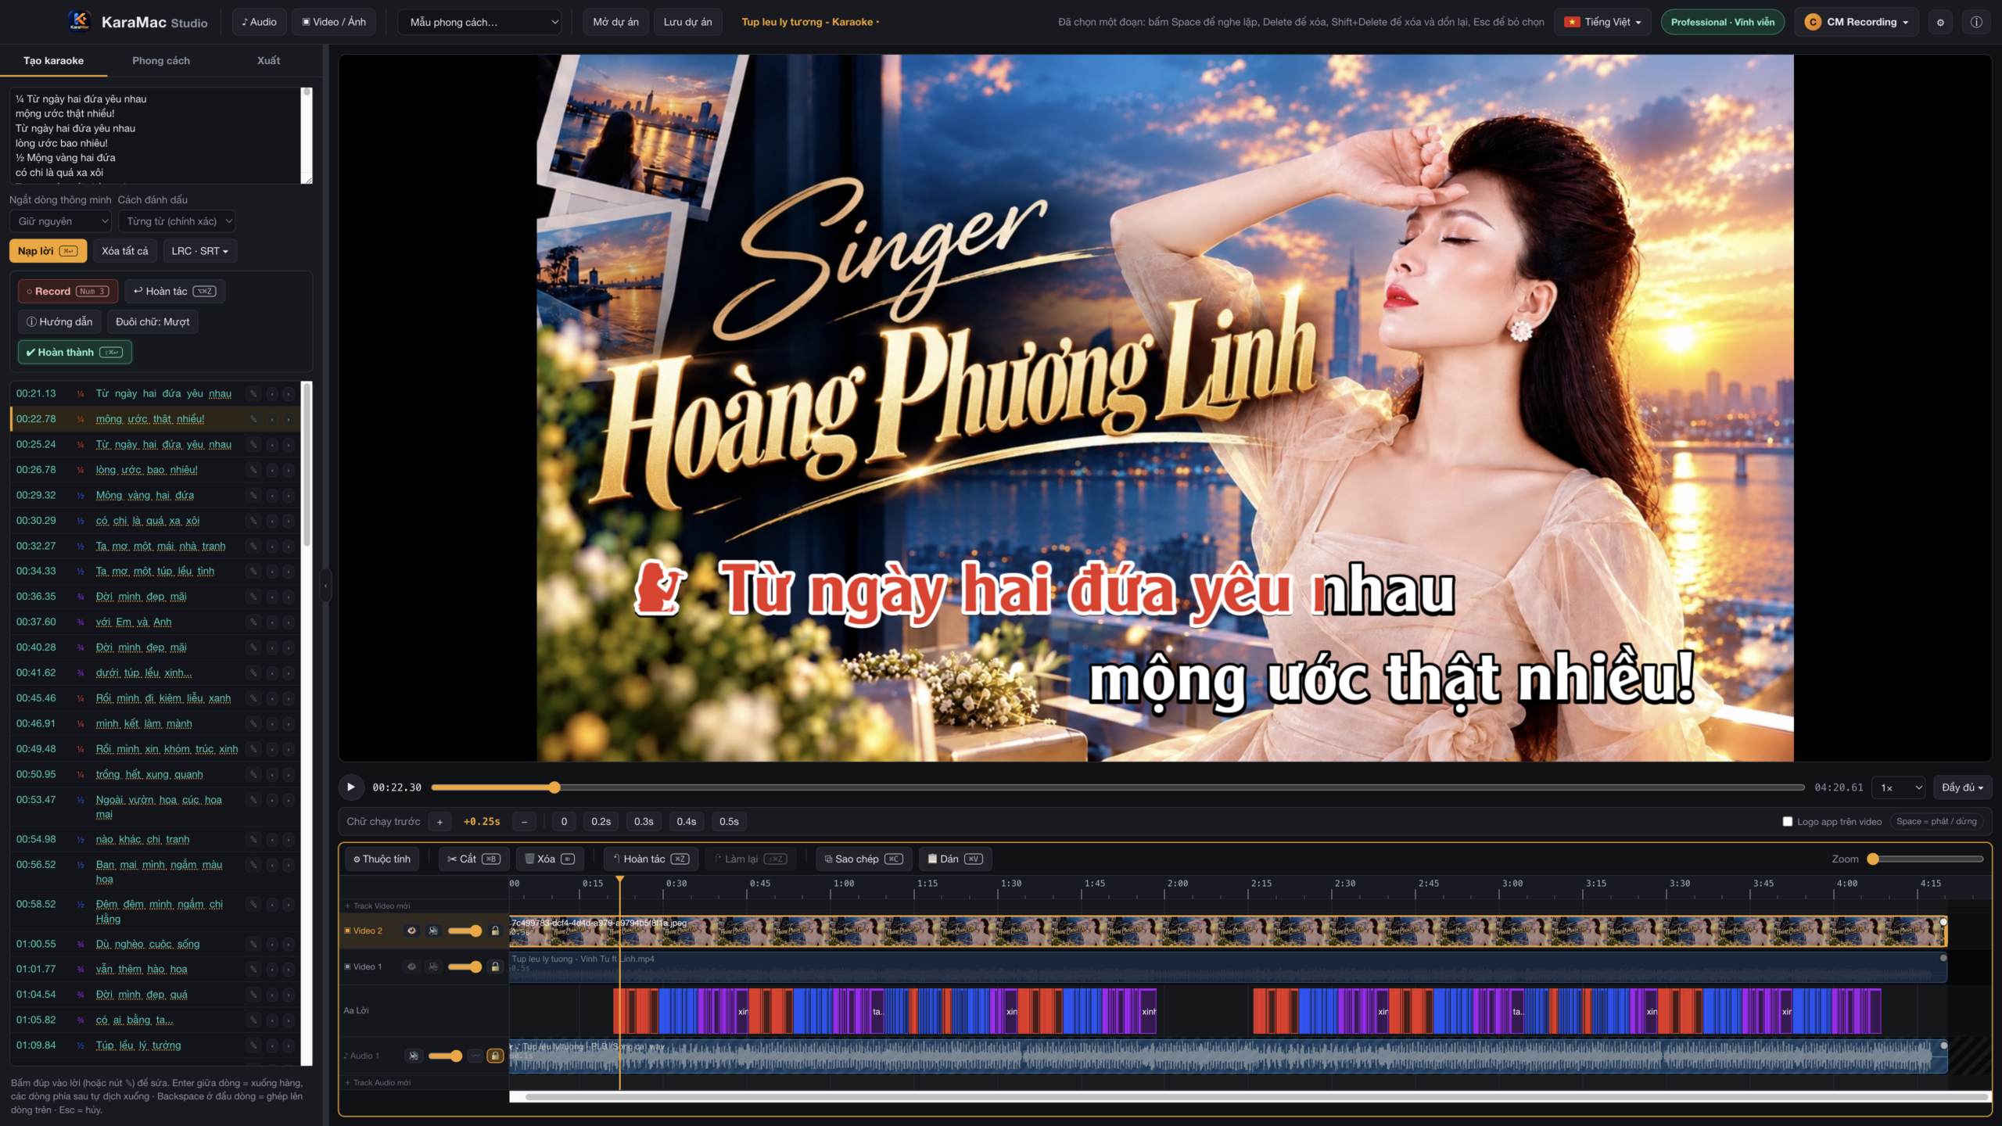Click the KaraMac Studio logo
This screenshot has height=1126, width=2002.
point(79,22)
